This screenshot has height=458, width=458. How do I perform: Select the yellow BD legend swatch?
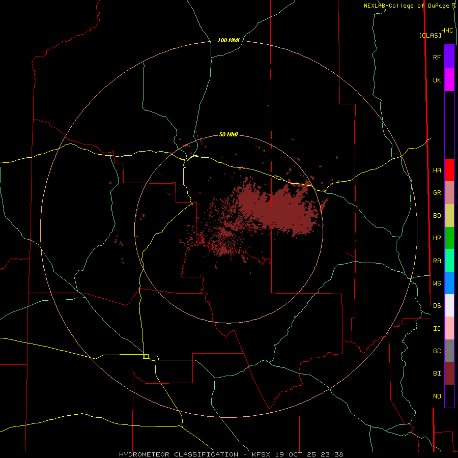point(449,216)
